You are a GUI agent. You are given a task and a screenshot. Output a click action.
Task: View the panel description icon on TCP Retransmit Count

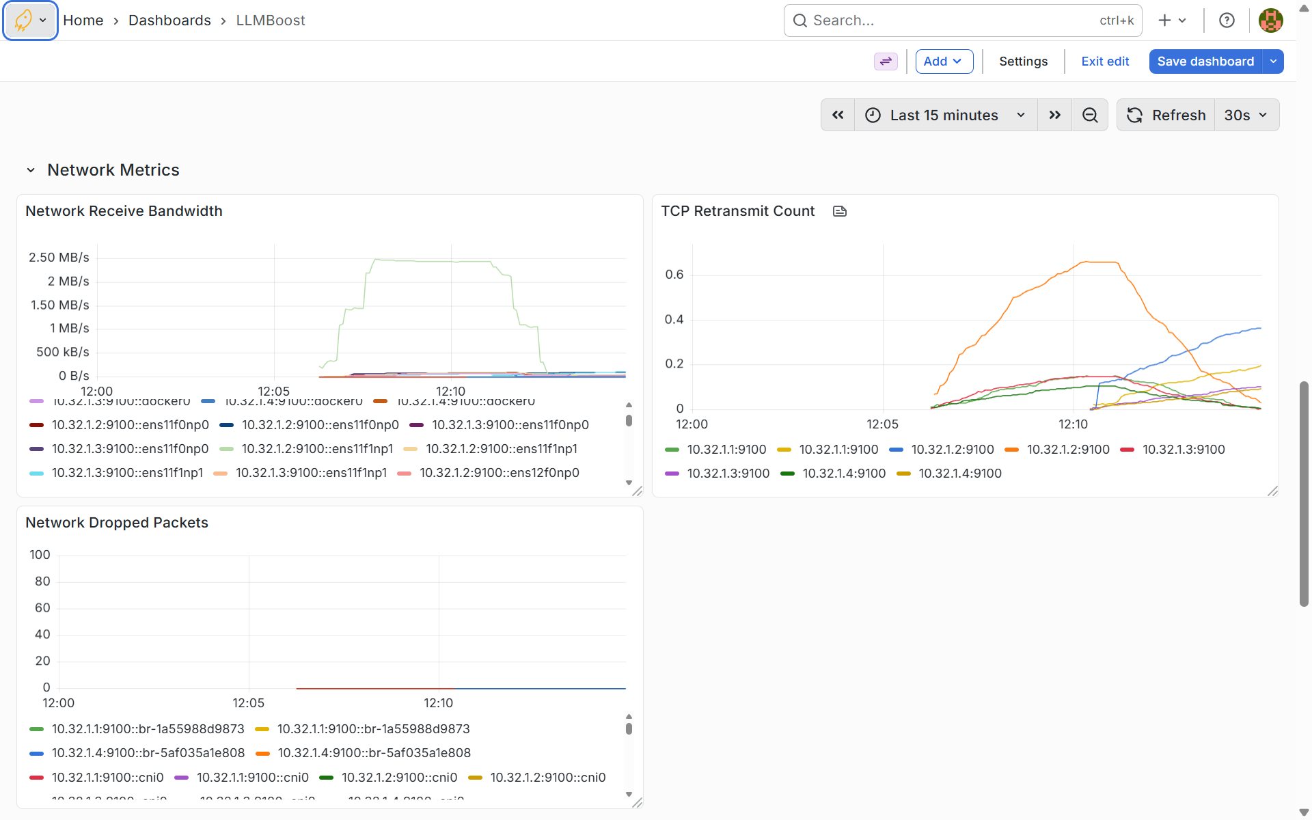click(x=839, y=211)
